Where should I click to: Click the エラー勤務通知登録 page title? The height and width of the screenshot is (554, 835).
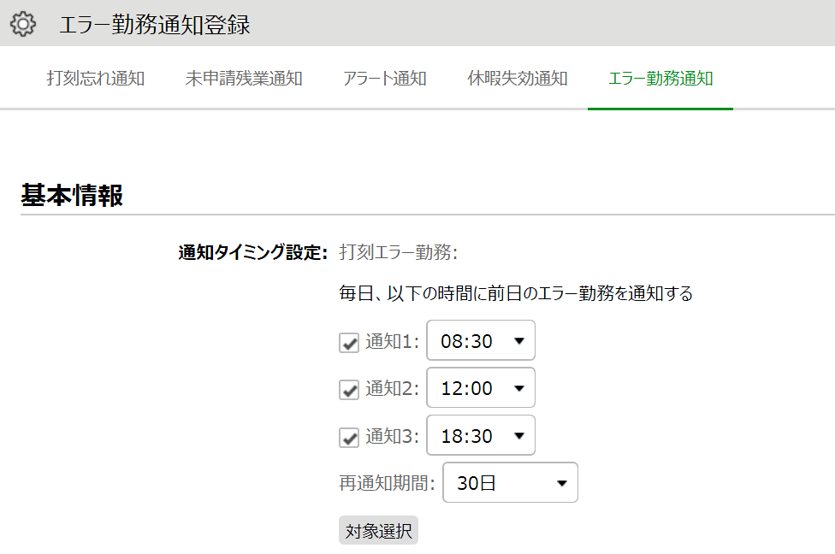click(x=155, y=25)
